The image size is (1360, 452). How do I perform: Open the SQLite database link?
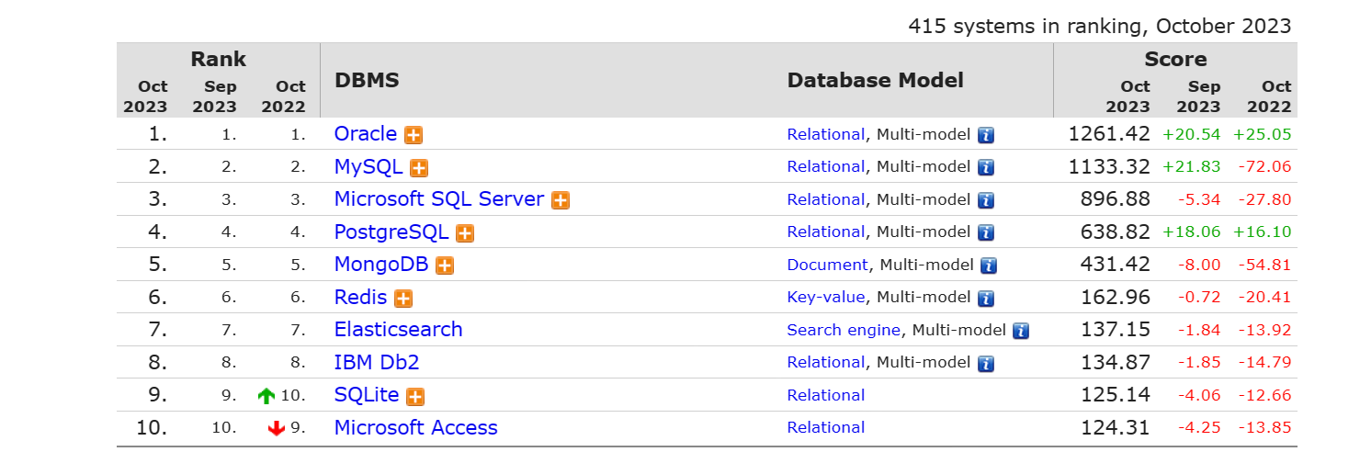tap(367, 395)
